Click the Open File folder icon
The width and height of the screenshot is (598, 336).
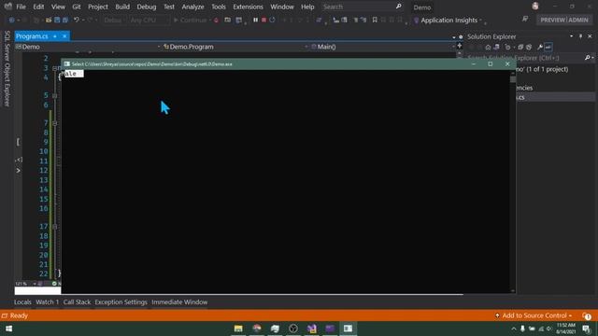coord(49,20)
